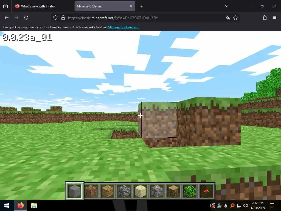Open Firefox extensions panel
Screen dimensions: 281x211
[265, 18]
